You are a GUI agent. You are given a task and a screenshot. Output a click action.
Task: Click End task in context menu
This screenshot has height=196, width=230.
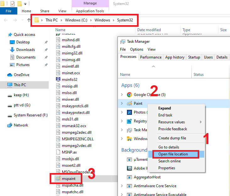click(x=165, y=115)
